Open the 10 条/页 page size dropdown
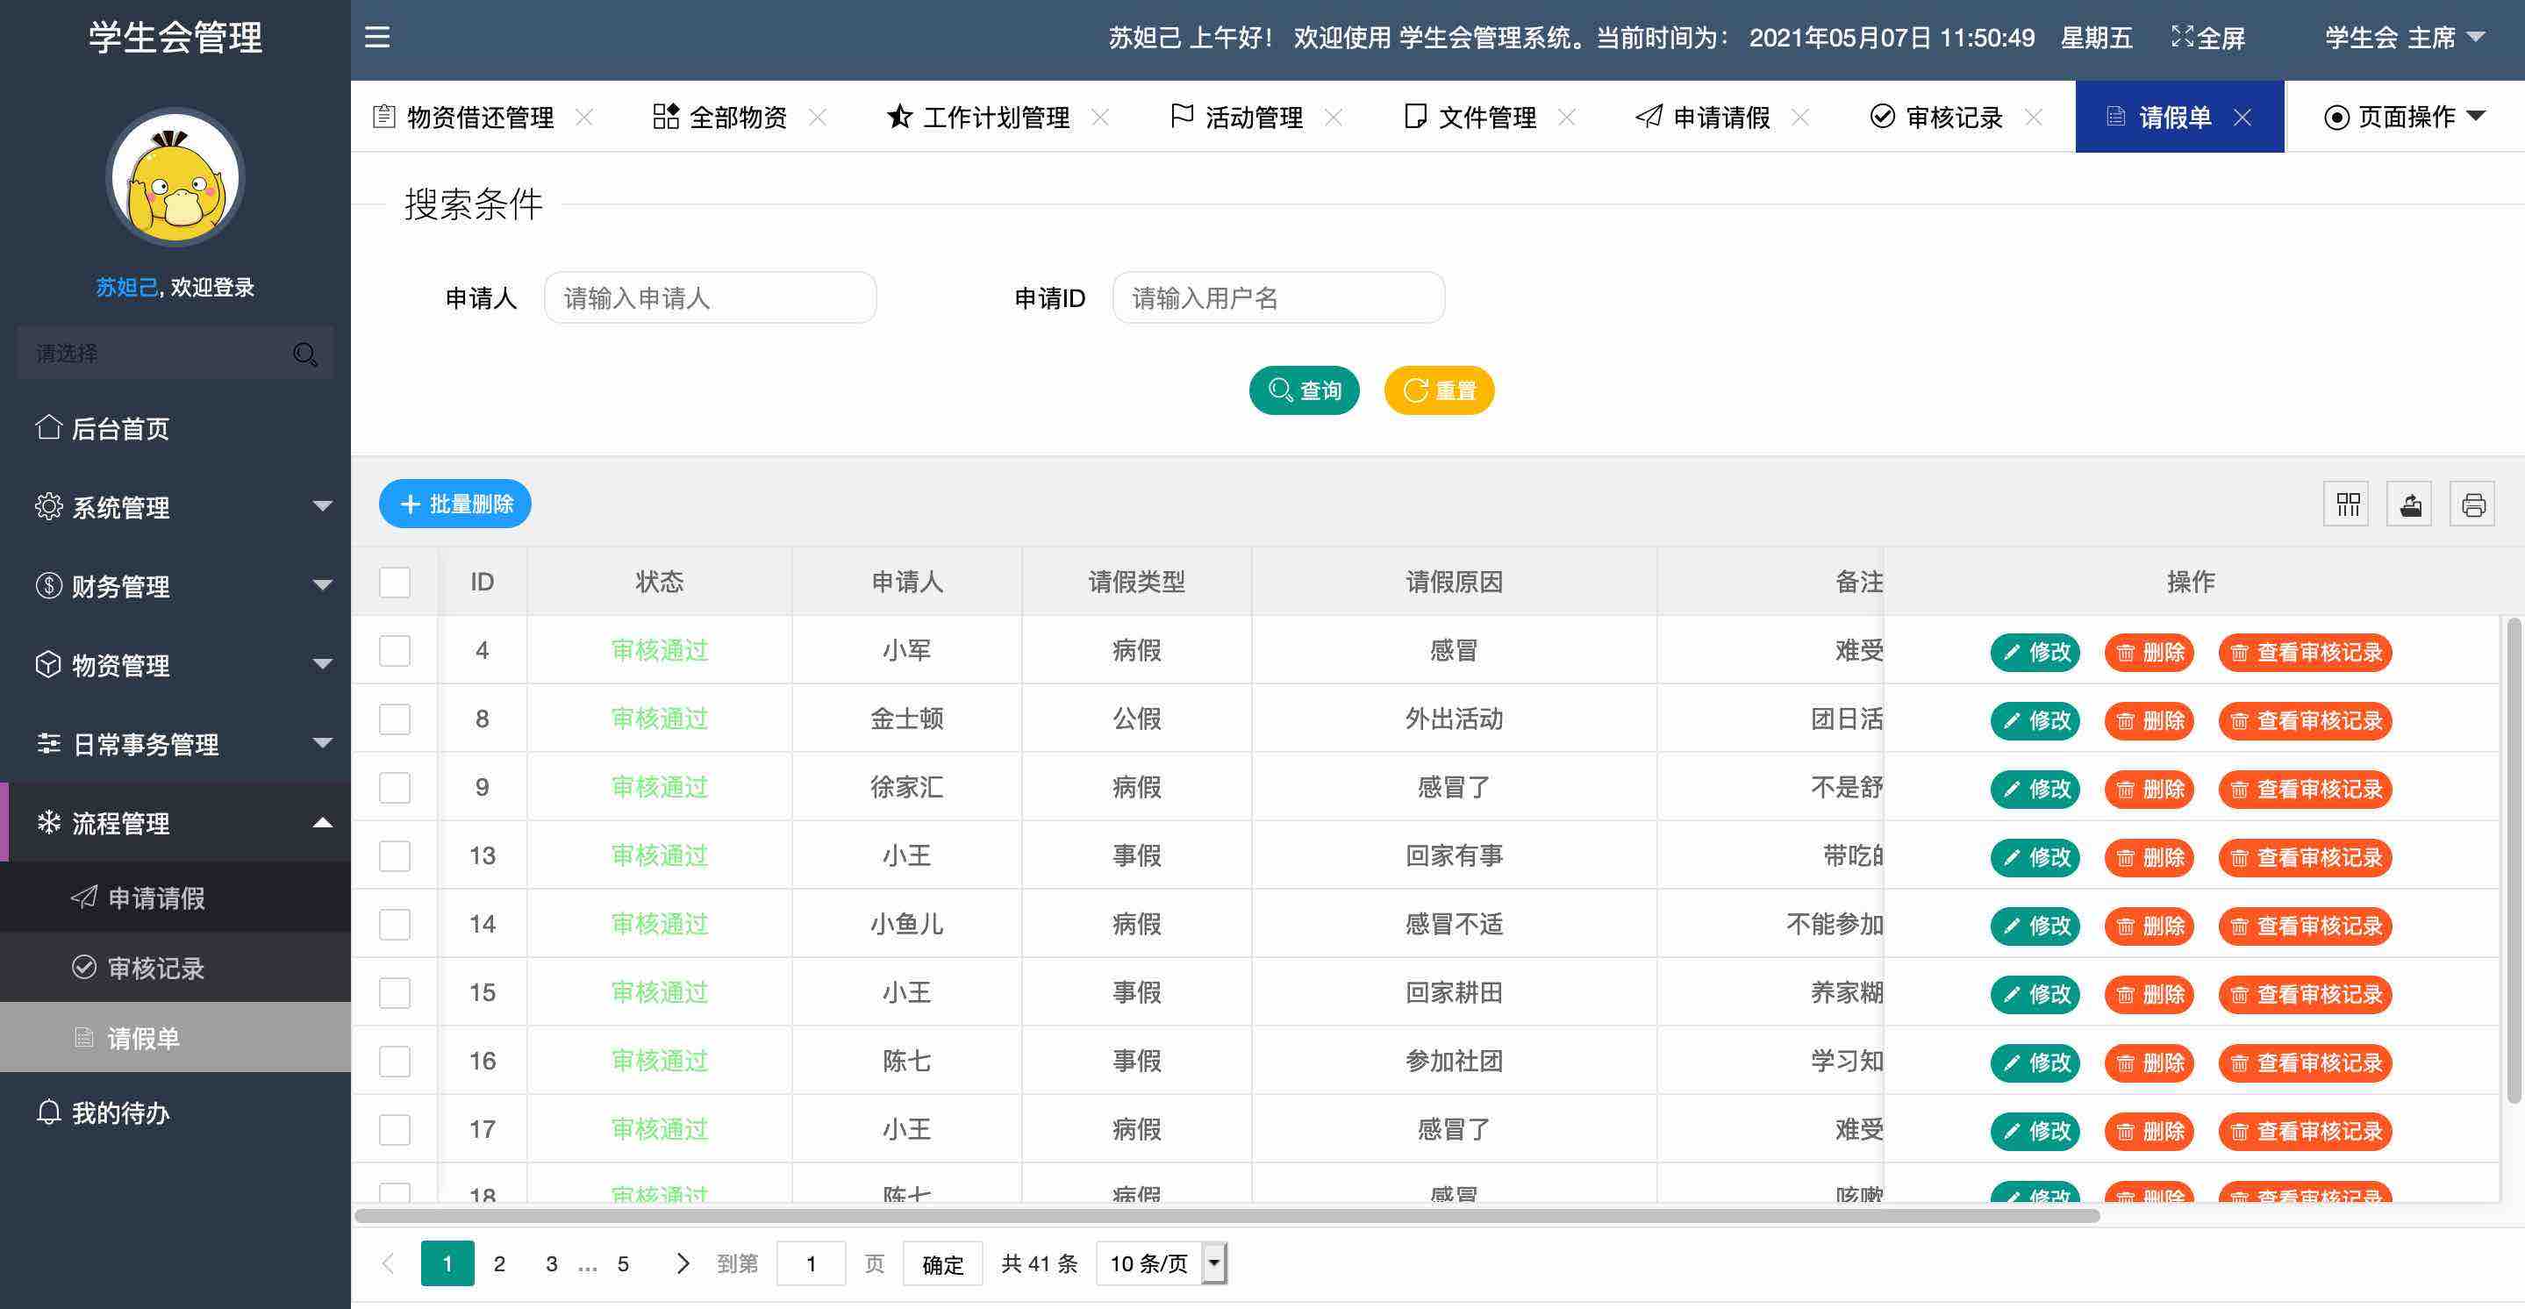The image size is (2525, 1309). [x=1162, y=1264]
